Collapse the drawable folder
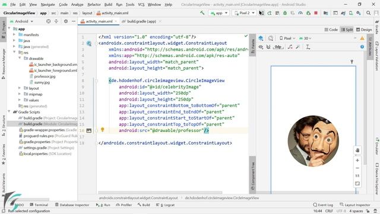 tap(20, 58)
